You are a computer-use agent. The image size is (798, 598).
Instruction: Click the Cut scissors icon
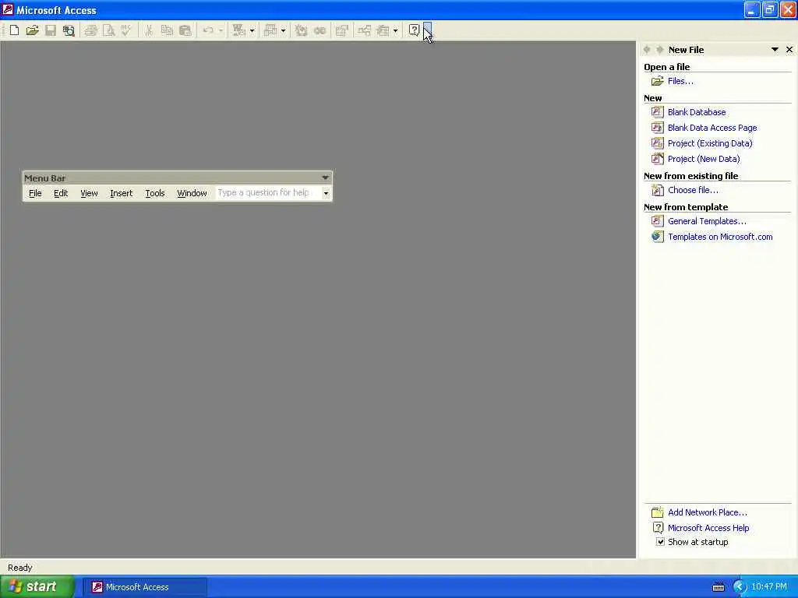point(149,30)
